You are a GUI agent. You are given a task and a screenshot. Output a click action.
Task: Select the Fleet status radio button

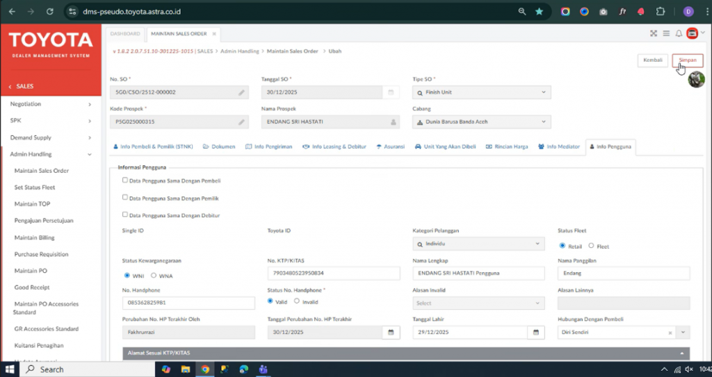[x=591, y=246]
